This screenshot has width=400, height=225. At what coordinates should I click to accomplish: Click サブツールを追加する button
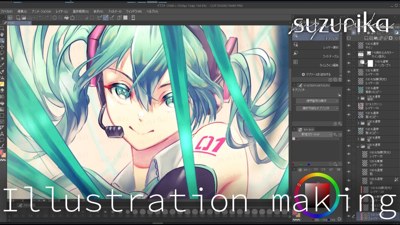click(x=316, y=74)
